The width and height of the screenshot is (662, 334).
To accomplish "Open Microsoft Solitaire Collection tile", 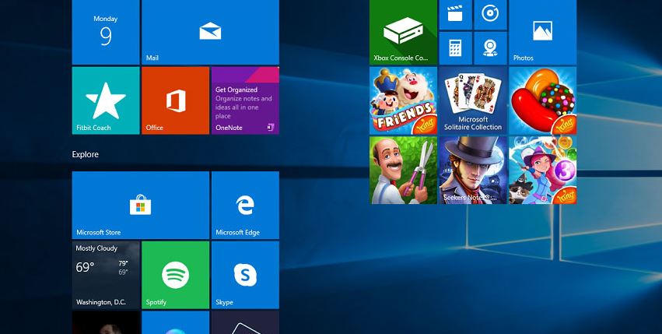I will point(473,100).
